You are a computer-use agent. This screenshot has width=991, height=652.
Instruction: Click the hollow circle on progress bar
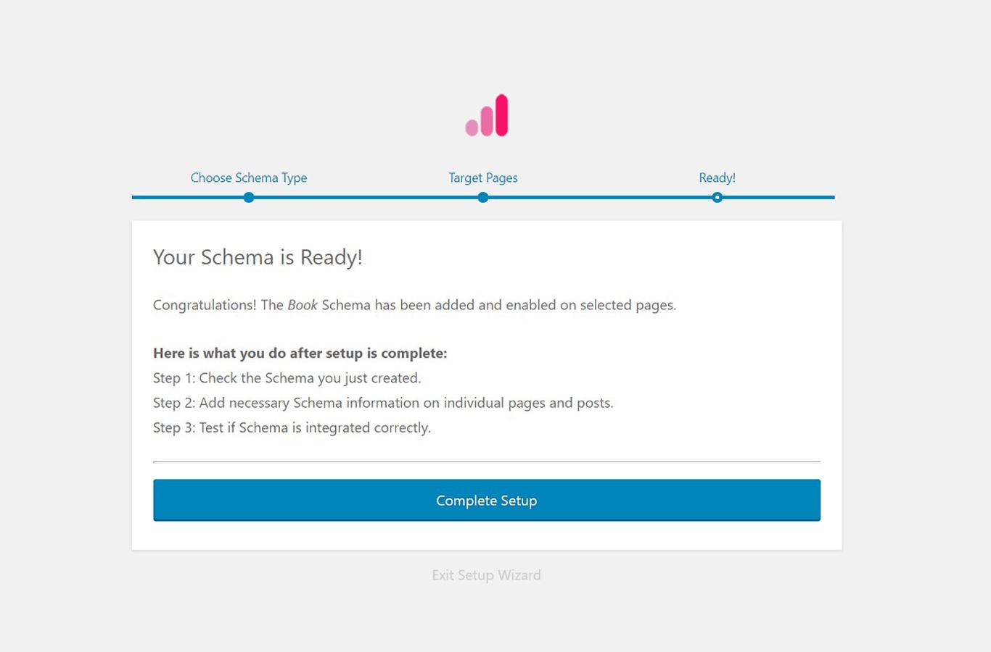point(717,197)
